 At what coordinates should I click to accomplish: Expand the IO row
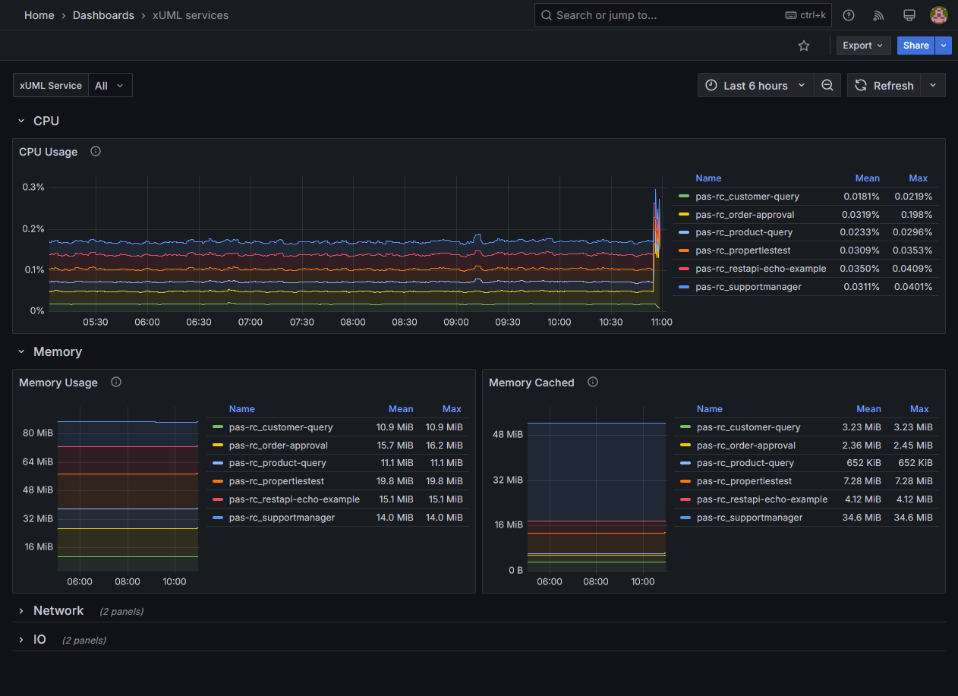pyautogui.click(x=39, y=640)
